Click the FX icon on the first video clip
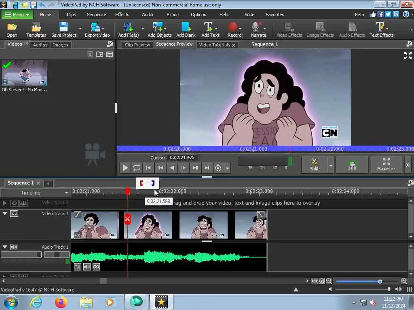Screen dimensions: 414x310 click(x=77, y=235)
